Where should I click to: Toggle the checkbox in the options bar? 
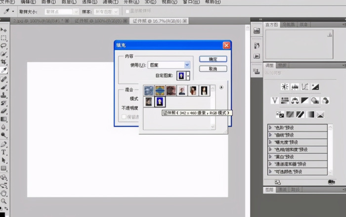pos(127,11)
